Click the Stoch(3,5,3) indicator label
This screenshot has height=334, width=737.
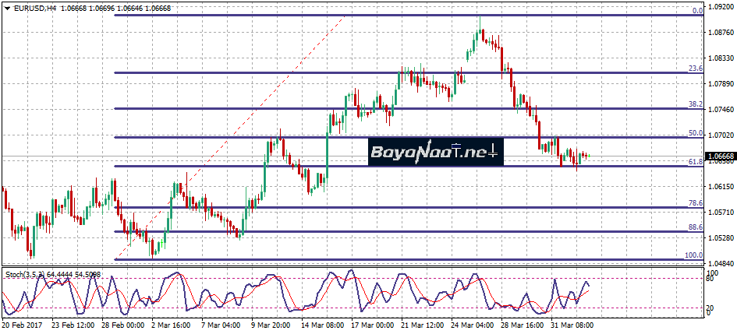point(23,274)
